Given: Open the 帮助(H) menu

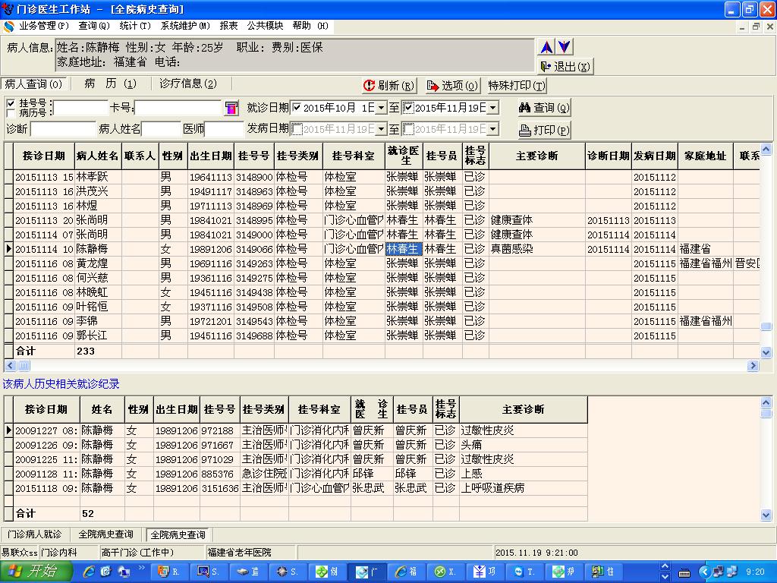Looking at the screenshot, I should coord(310,26).
